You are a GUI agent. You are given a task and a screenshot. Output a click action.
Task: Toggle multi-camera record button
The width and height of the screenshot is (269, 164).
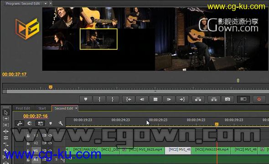tap(259, 99)
